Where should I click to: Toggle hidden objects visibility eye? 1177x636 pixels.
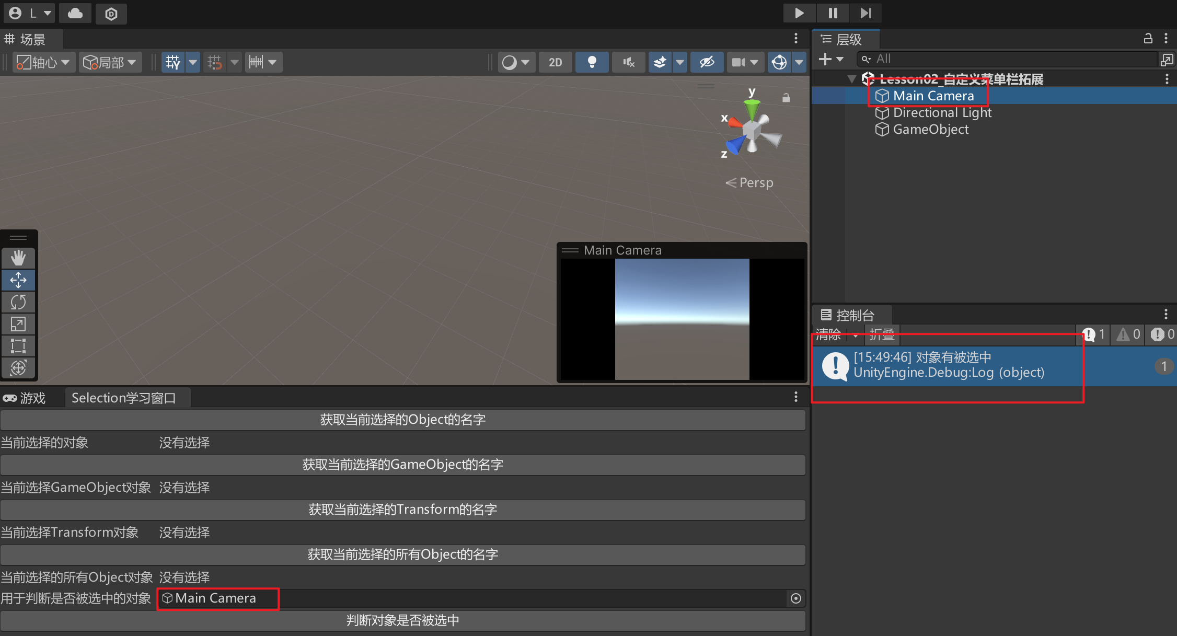(707, 63)
